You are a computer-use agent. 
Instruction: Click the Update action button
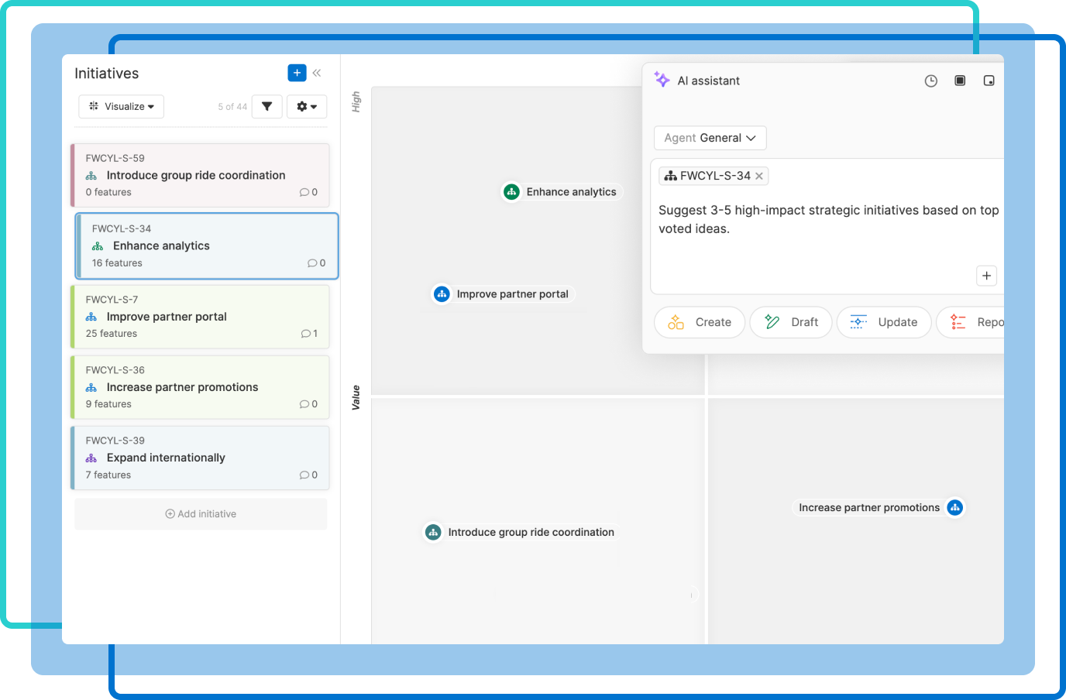click(x=884, y=322)
